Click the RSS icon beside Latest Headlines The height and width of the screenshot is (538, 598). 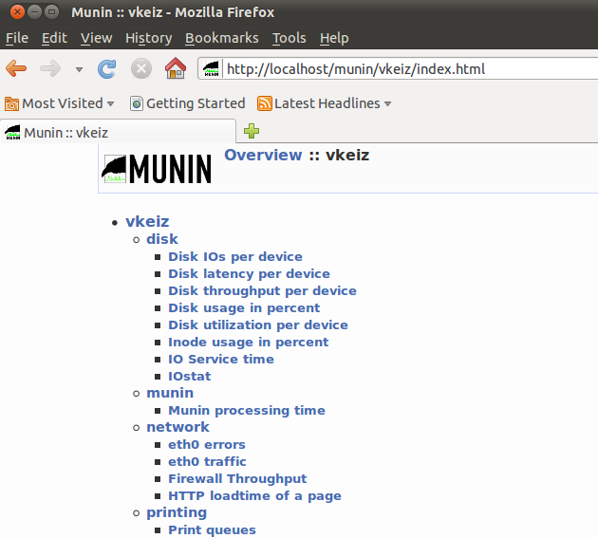pos(264,103)
